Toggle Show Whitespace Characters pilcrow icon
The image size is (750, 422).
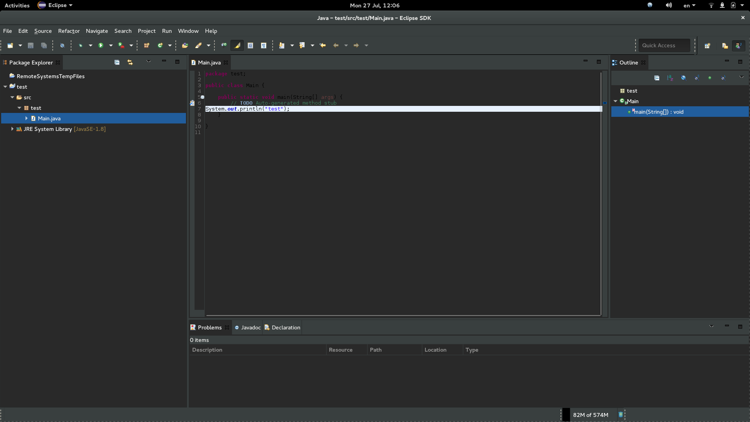click(264, 45)
